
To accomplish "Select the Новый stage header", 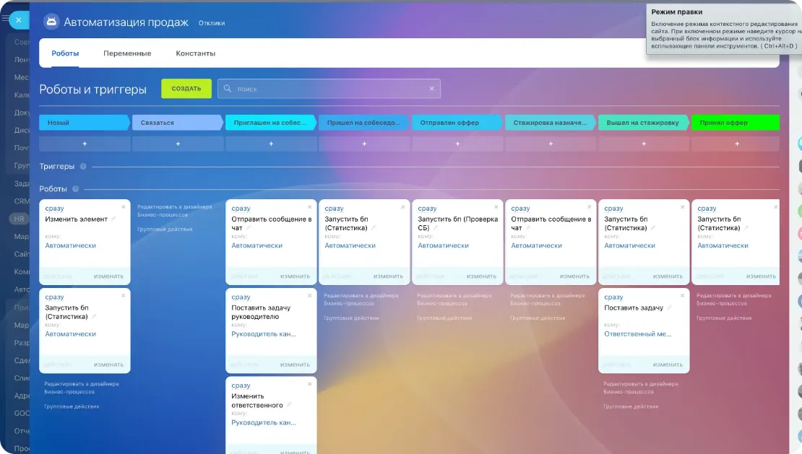I will pos(85,123).
